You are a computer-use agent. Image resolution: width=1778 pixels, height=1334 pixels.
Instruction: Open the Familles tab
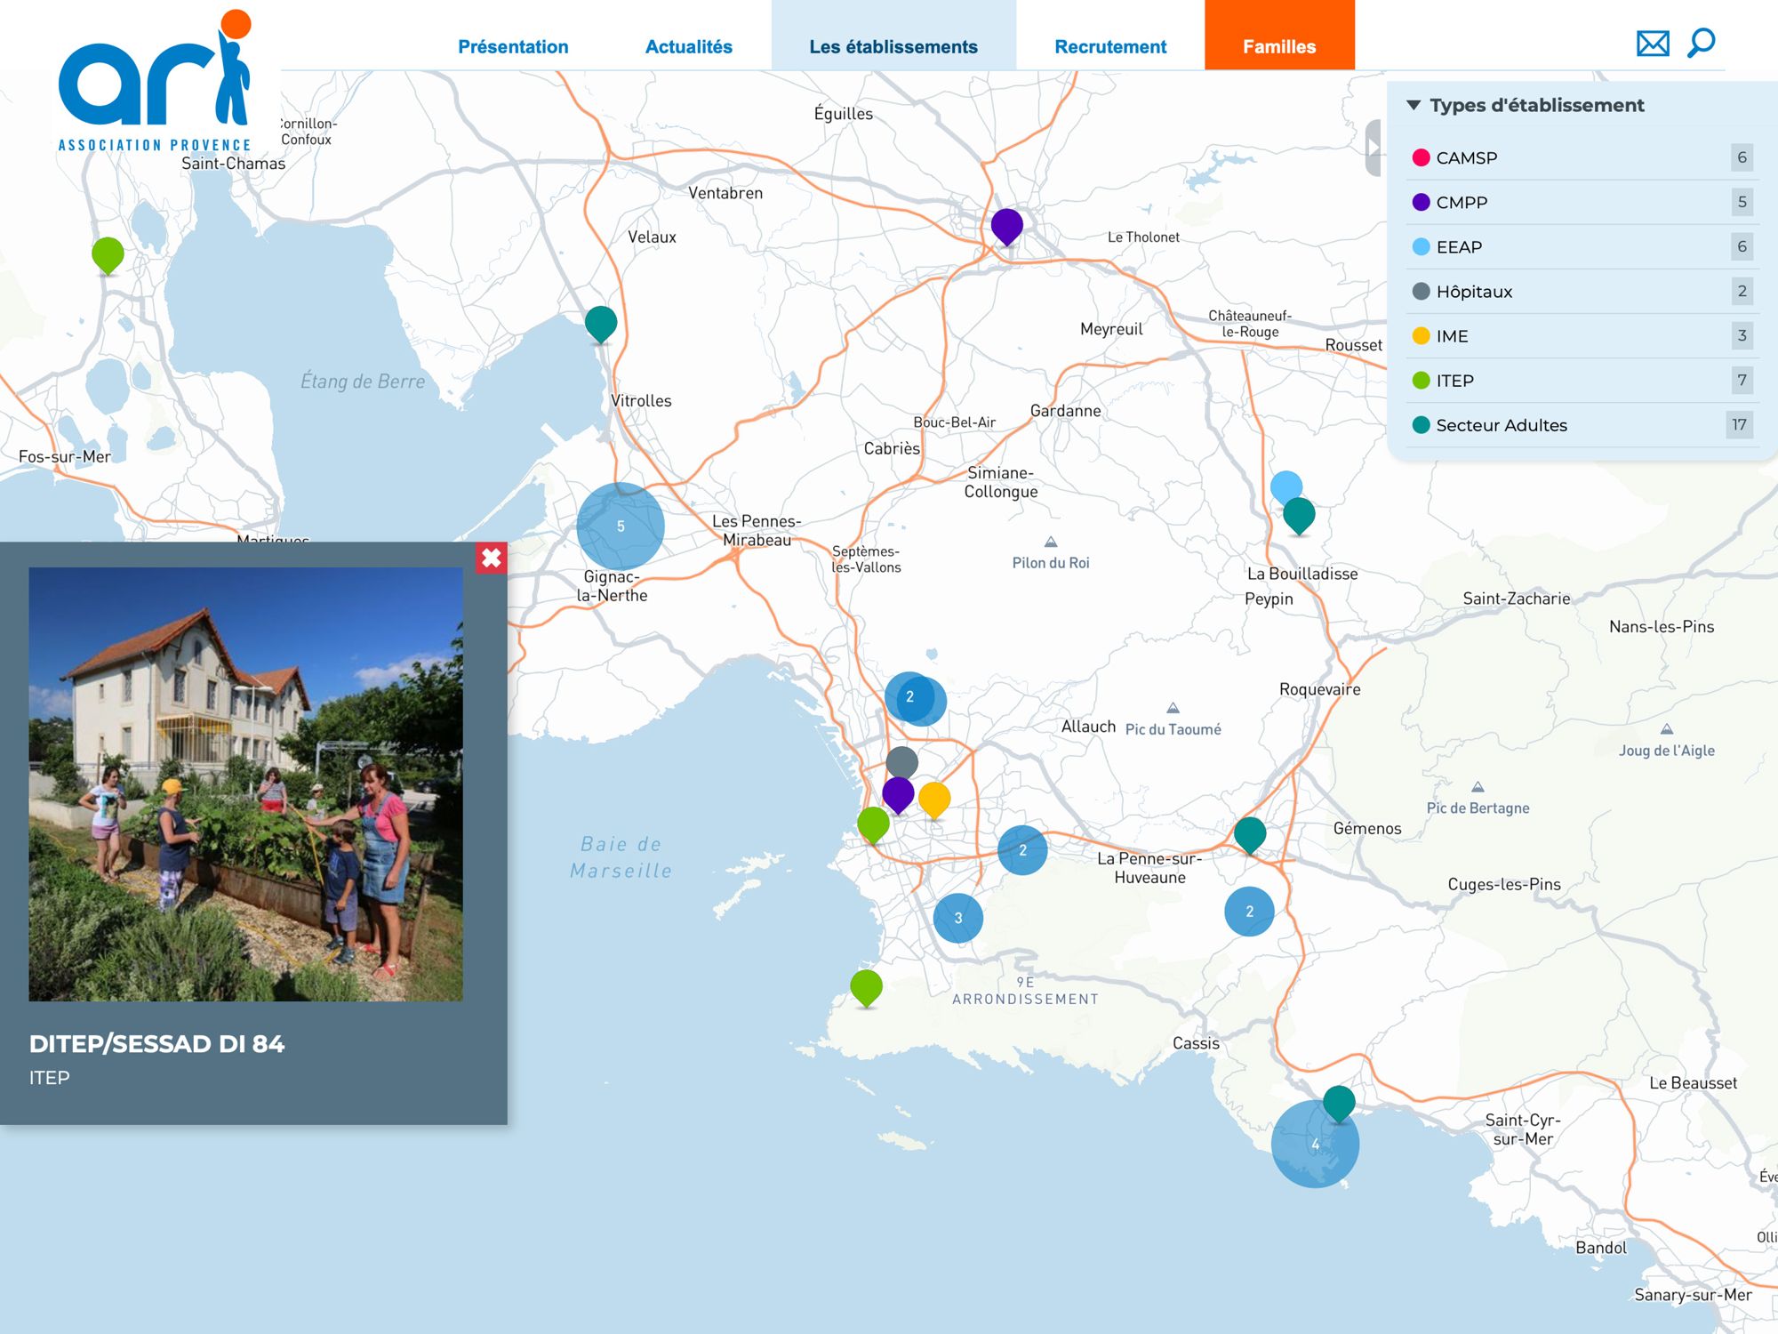click(x=1278, y=46)
